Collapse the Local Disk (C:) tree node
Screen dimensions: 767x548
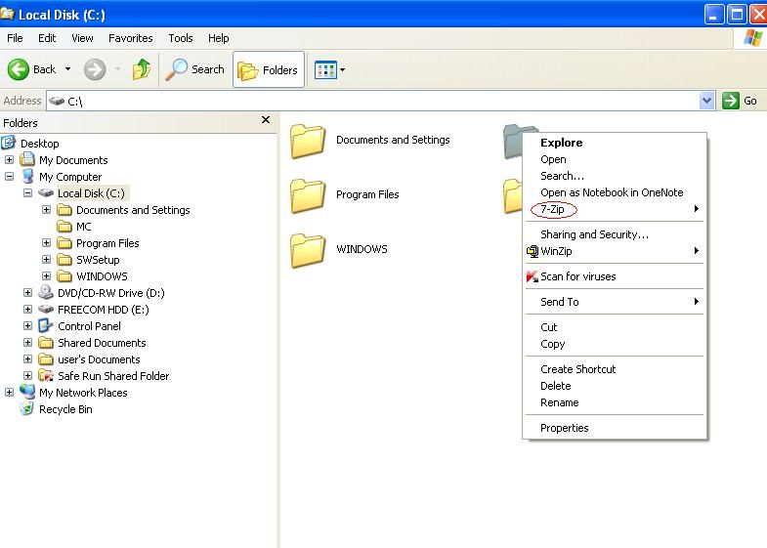[x=28, y=193]
